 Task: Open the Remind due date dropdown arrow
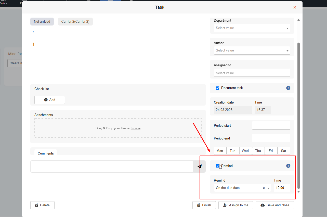268,188
